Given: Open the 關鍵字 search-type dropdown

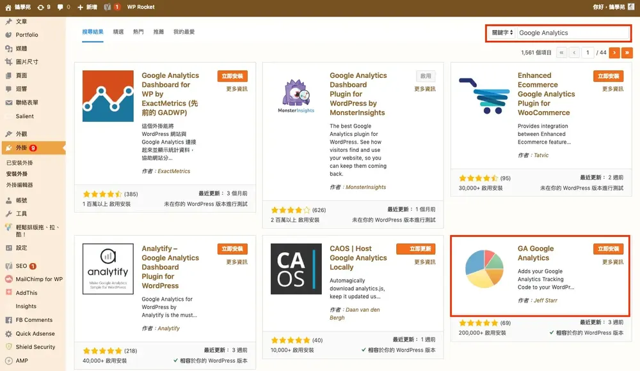Looking at the screenshot, I should pos(502,33).
